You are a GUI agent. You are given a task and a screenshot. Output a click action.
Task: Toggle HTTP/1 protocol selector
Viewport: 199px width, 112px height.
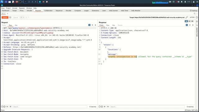192,17
